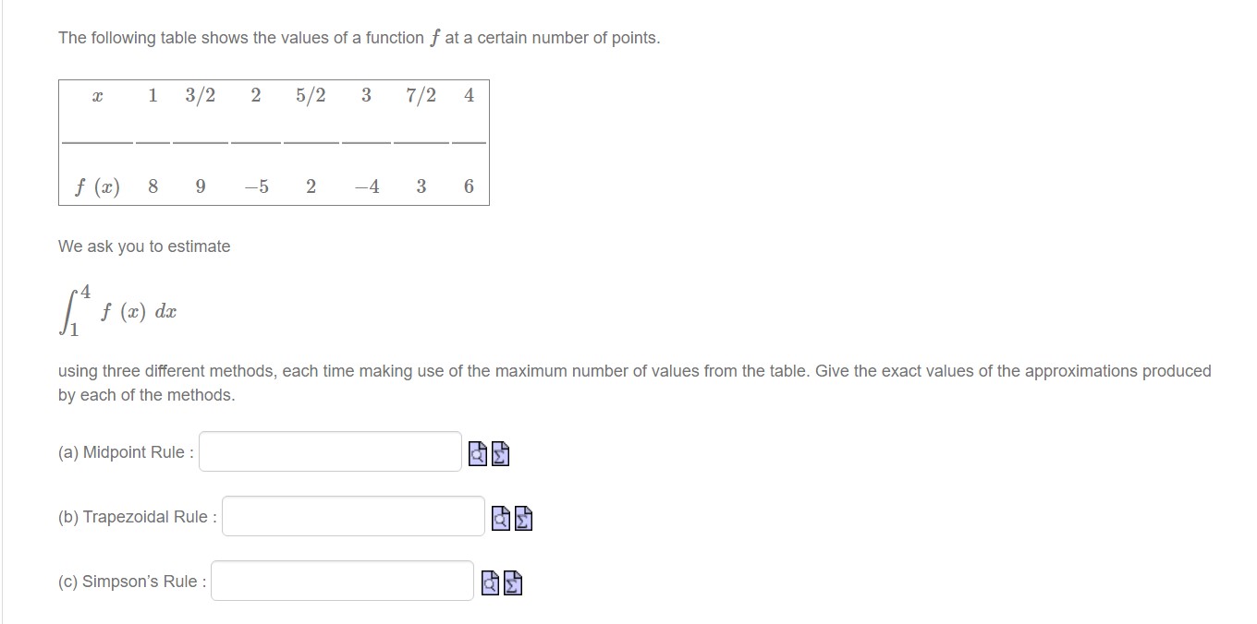Select the phrase 'We ask you to estimate'

click(x=144, y=246)
